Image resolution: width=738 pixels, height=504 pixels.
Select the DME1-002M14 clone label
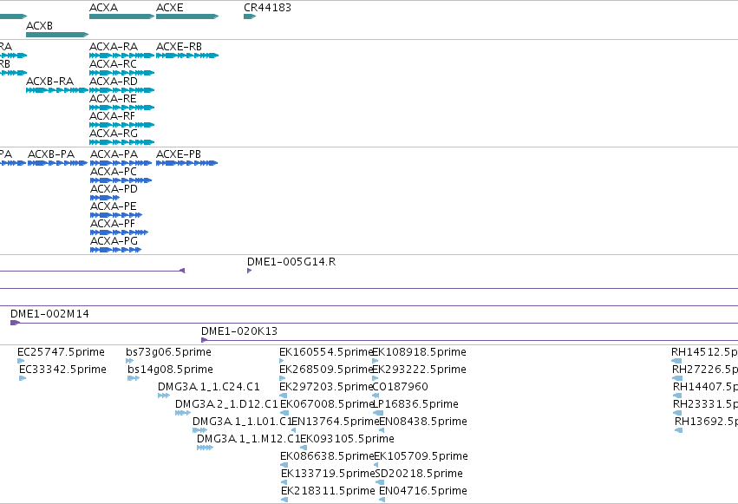click(49, 314)
